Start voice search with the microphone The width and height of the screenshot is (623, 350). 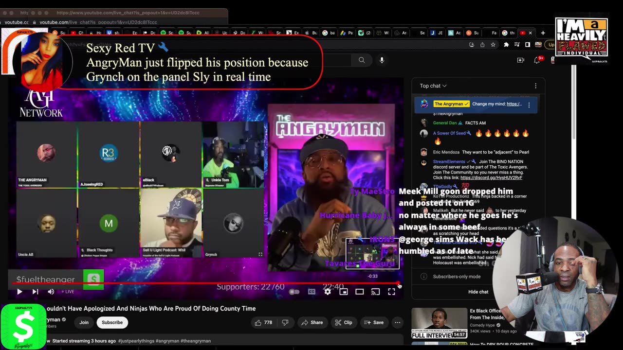(x=382, y=60)
